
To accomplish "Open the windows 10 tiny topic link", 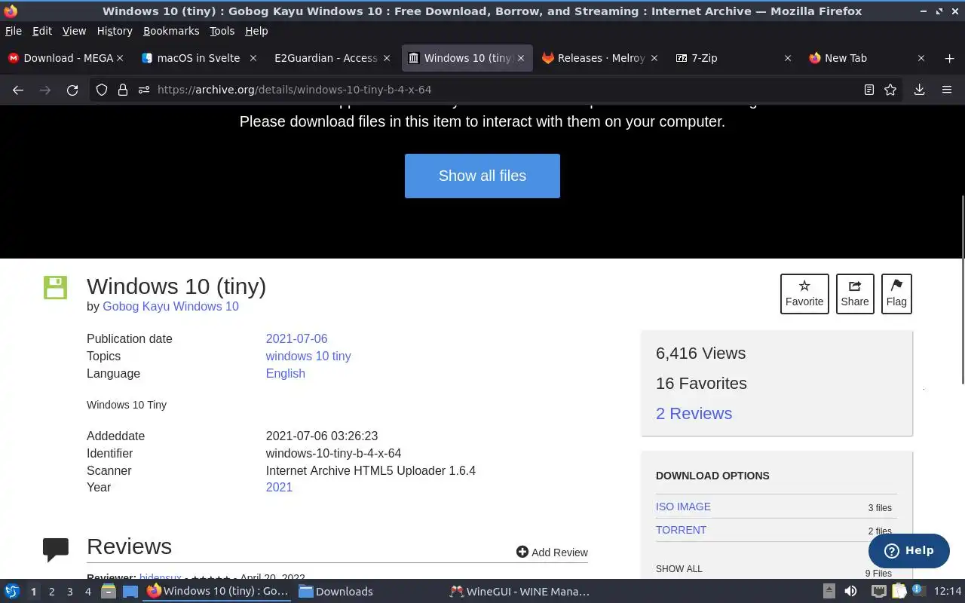I will click(x=308, y=356).
